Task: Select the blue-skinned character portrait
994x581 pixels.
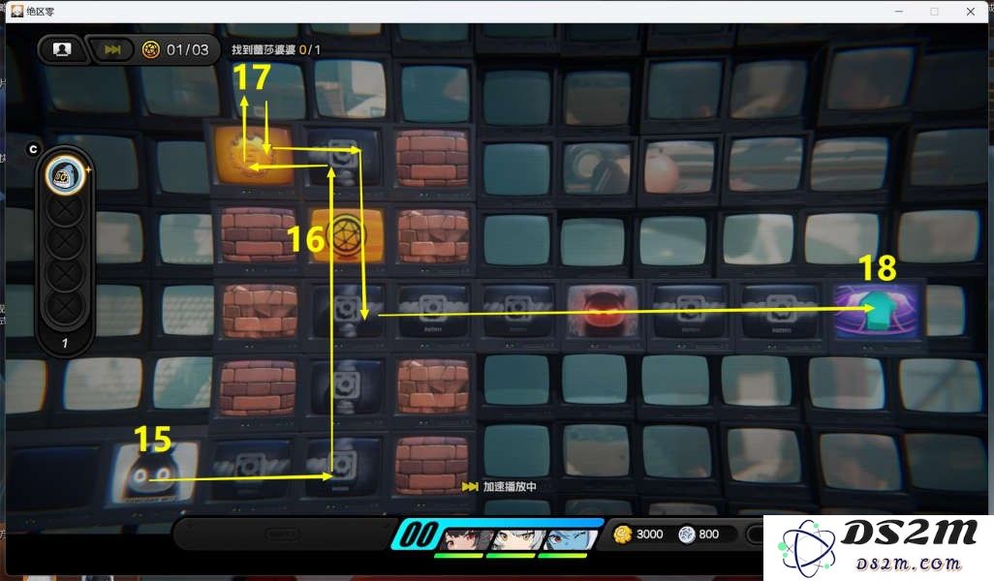Action: (x=569, y=539)
